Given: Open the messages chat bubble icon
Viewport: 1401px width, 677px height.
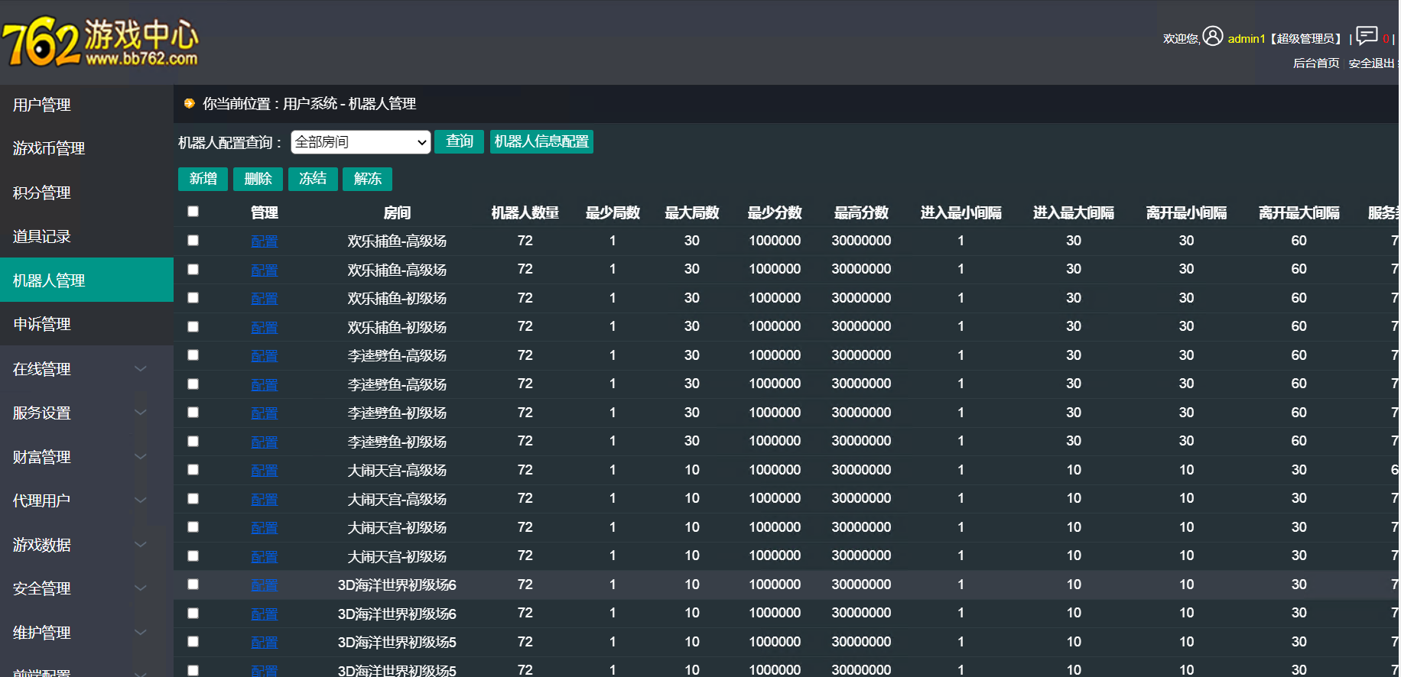Looking at the screenshot, I should (x=1367, y=36).
